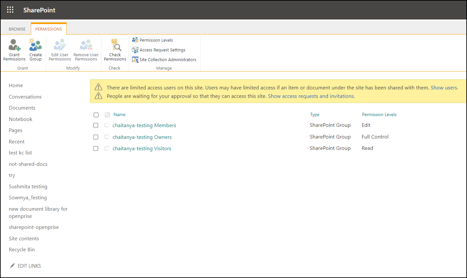467x278 pixels.
Task: Sort by the Type column header
Action: tap(315, 114)
